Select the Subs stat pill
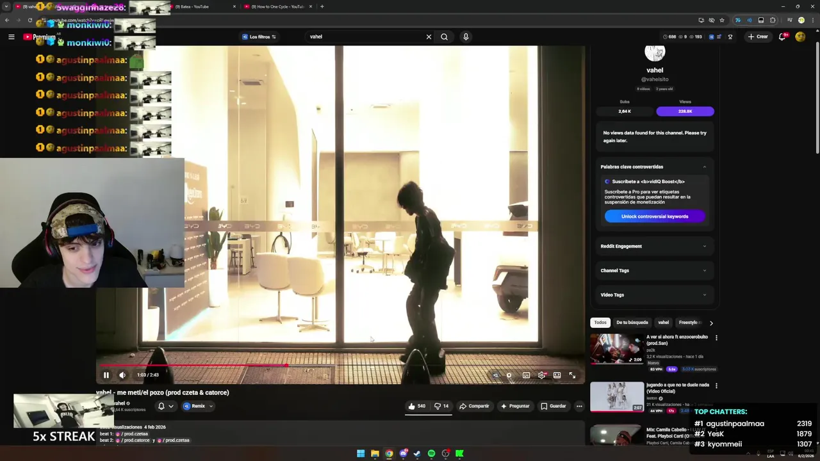The image size is (820, 461). coord(625,111)
